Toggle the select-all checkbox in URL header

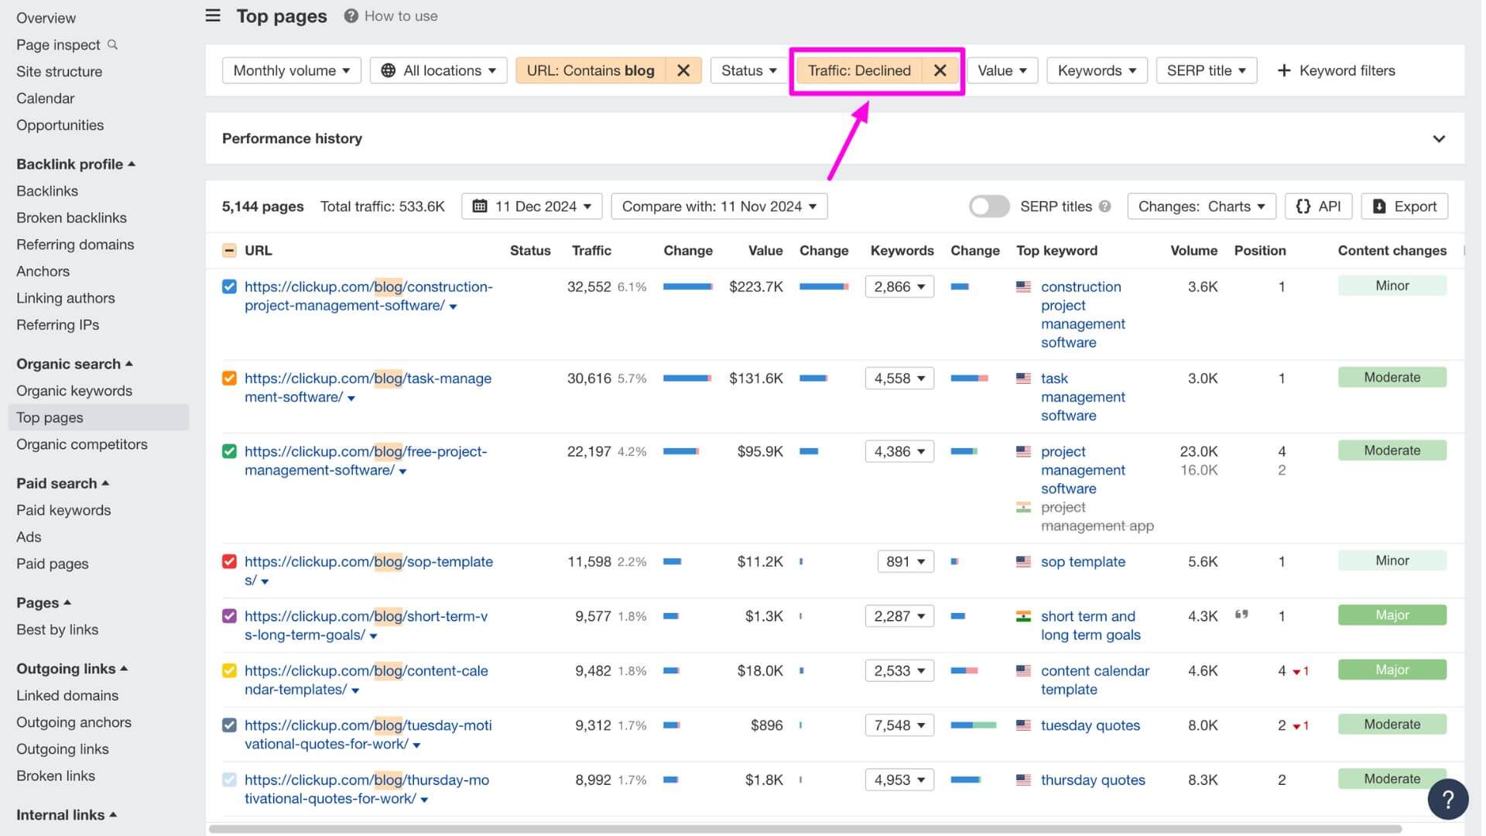(229, 250)
